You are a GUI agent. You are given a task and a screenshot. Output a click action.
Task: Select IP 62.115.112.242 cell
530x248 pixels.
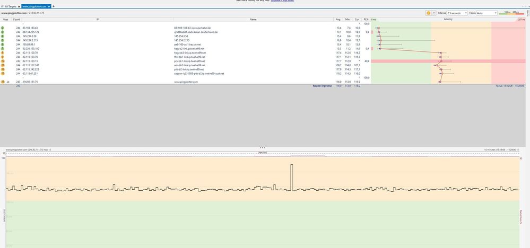tap(31, 65)
